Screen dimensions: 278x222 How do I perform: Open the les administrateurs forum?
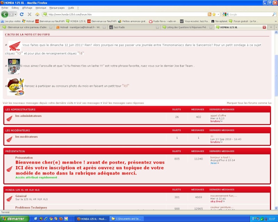click(28, 116)
